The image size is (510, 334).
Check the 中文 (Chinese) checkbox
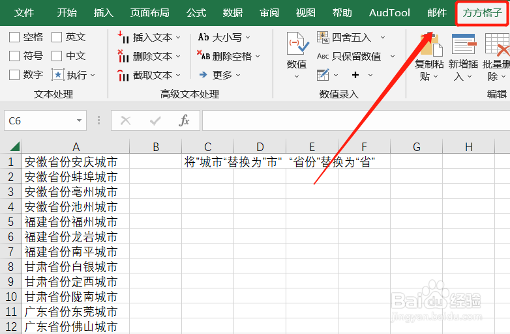57,56
